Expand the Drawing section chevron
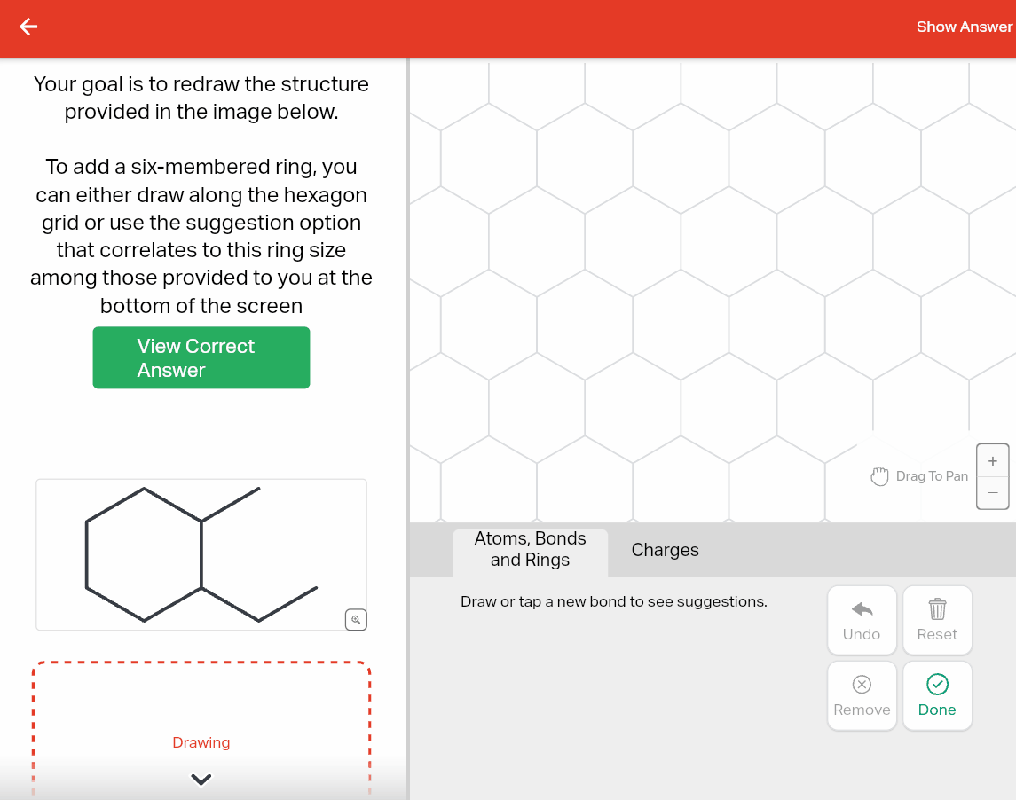Viewport: 1016px width, 800px height. click(201, 780)
